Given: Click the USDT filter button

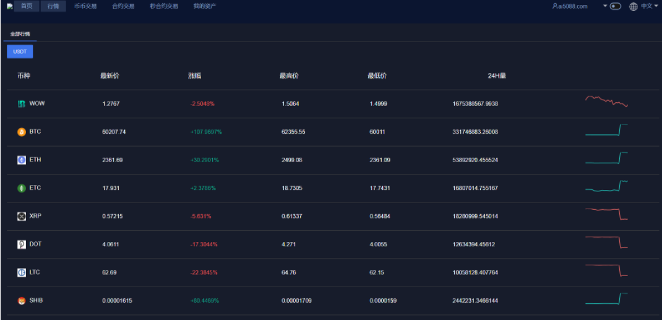Looking at the screenshot, I should [20, 52].
